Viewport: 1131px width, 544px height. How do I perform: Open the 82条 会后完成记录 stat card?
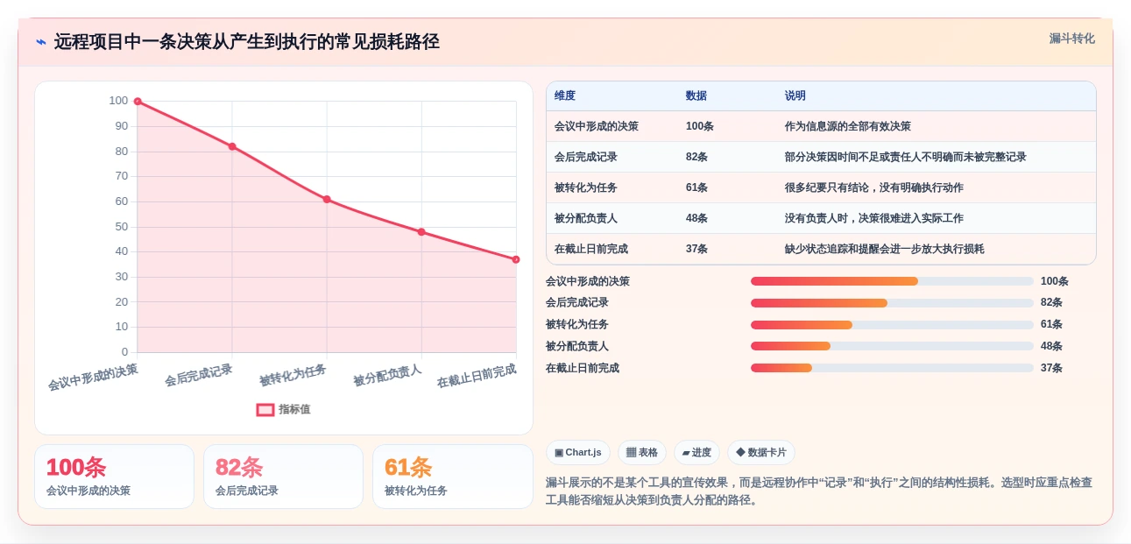coord(283,477)
